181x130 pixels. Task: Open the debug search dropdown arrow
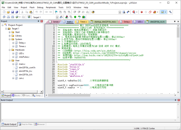click(137, 12)
